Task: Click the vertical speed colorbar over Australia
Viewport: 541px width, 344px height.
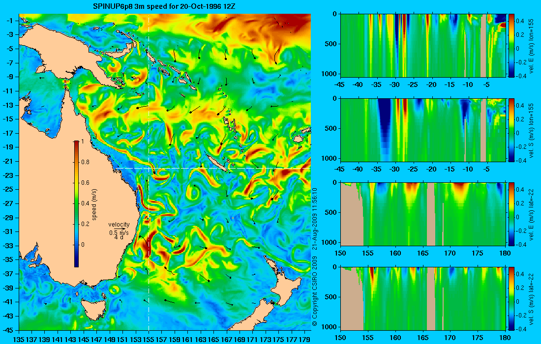Action: [x=76, y=204]
